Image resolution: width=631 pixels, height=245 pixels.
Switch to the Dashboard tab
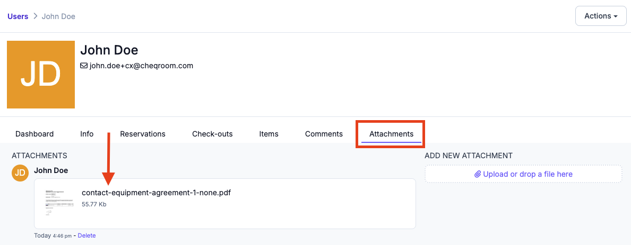(x=34, y=134)
